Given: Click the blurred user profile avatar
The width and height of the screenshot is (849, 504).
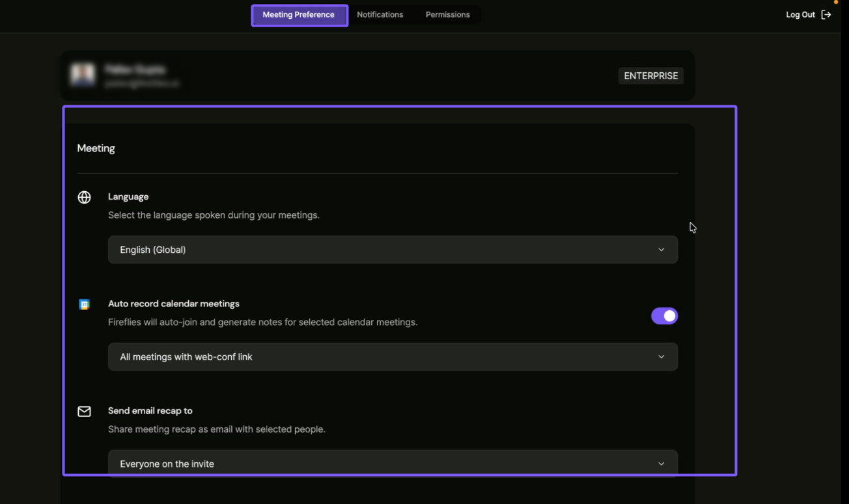Looking at the screenshot, I should tap(83, 75).
